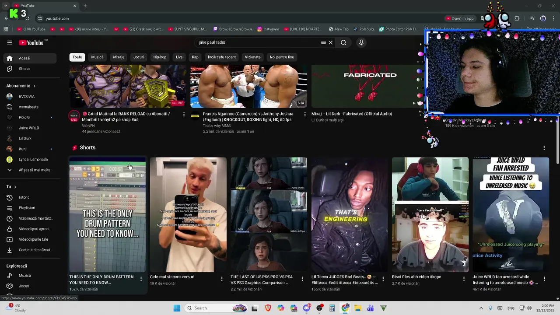This screenshot has width=560, height=315.
Task: Open the Pixlr Suite bookmark
Action: 364,29
